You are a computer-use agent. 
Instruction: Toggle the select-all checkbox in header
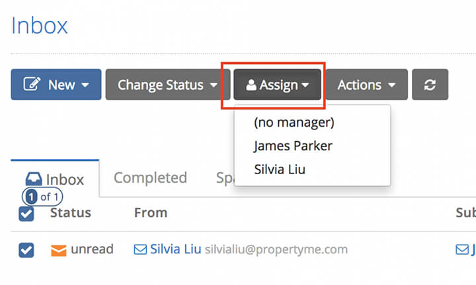tap(26, 214)
